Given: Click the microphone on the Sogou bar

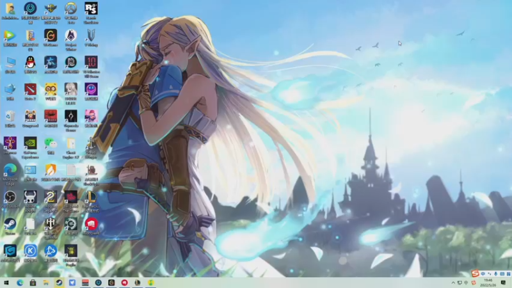Looking at the screenshot, I should [495, 274].
